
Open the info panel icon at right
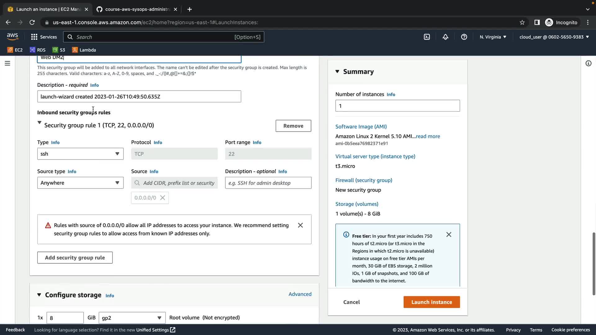(x=588, y=63)
